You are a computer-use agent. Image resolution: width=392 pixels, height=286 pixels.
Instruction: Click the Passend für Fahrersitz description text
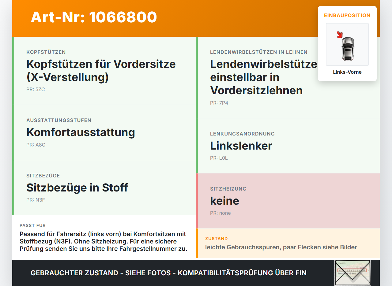coord(104,241)
